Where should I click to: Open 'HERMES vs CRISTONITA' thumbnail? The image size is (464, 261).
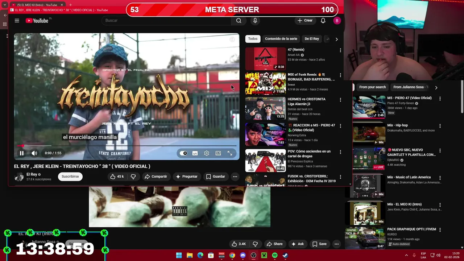pyautogui.click(x=265, y=108)
